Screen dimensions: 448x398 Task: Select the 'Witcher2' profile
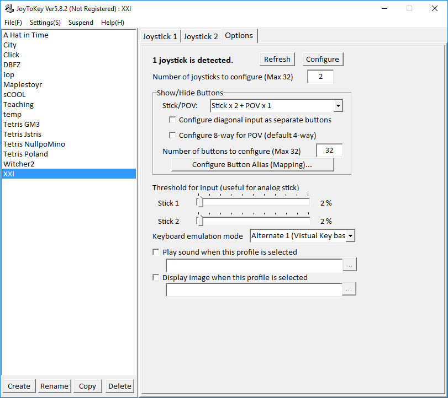(x=69, y=164)
